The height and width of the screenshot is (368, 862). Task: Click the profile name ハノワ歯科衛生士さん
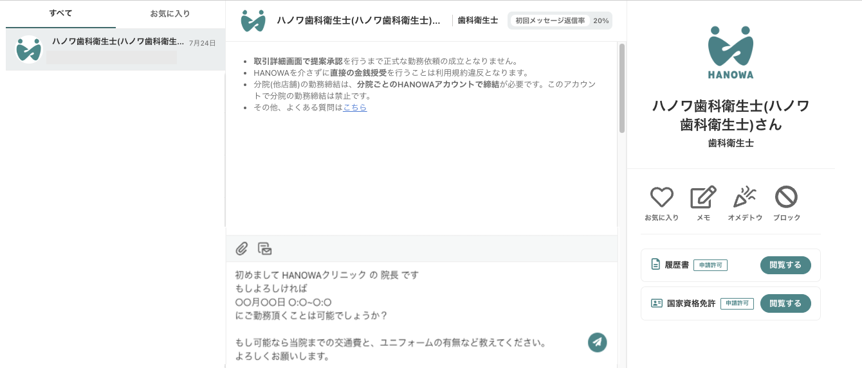(731, 115)
